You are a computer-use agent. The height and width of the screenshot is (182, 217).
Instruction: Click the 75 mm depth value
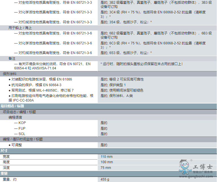click(x=106, y=168)
